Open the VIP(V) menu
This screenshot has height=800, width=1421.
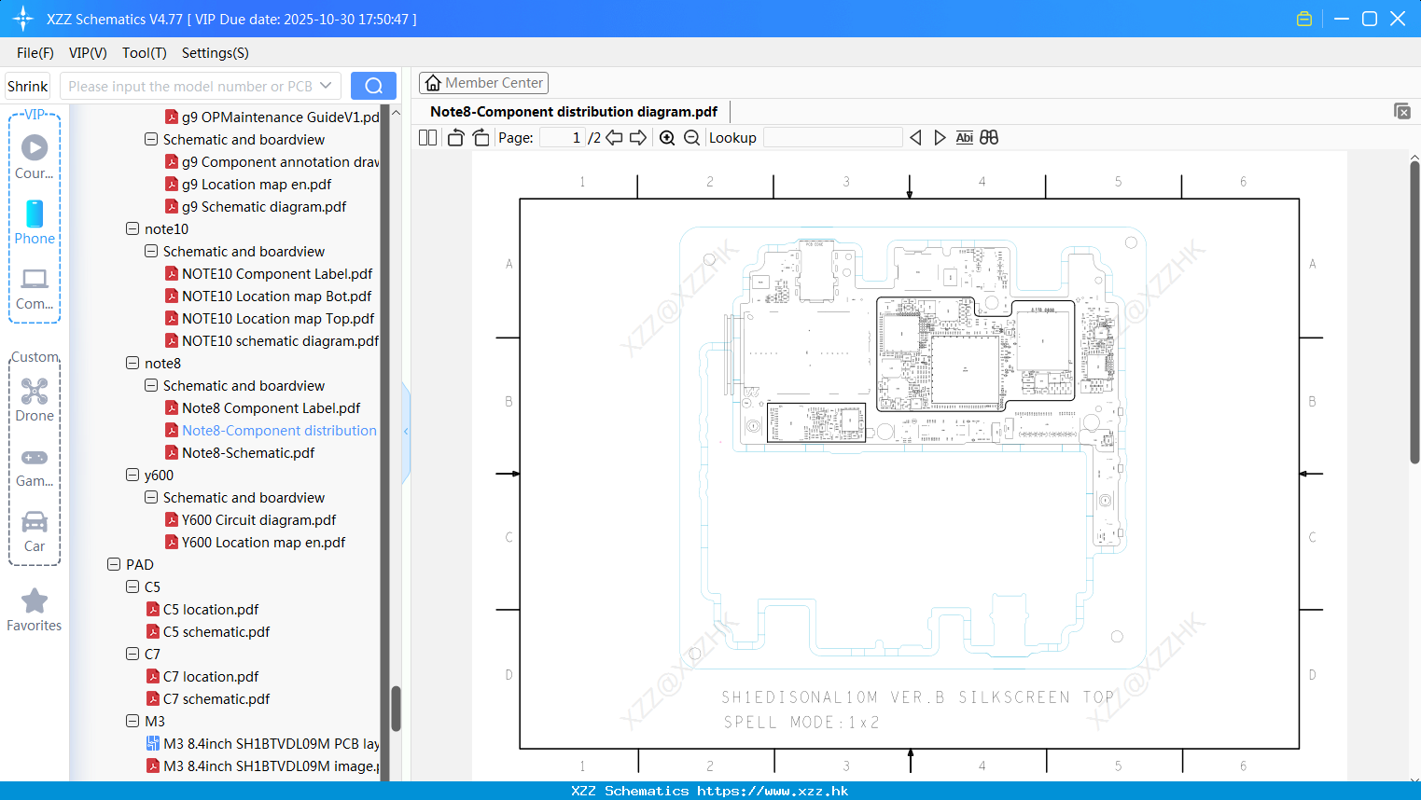88,53
